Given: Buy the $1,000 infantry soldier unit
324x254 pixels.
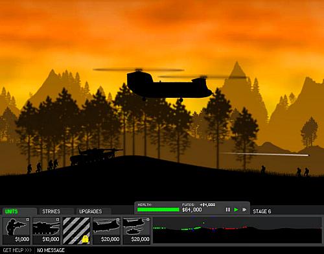Looking at the screenshot, I should click(17, 231).
